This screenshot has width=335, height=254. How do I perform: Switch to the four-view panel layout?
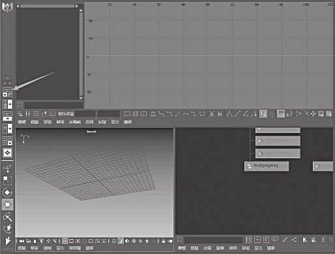(x=8, y=141)
